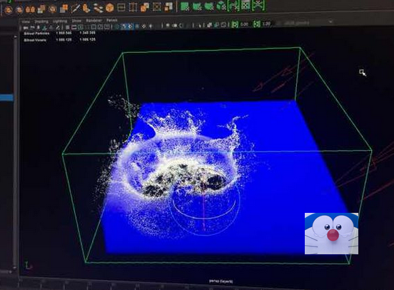394x290 pixels.
Task: Click the third green blob shelf icon
Action: pyautogui.click(x=209, y=6)
